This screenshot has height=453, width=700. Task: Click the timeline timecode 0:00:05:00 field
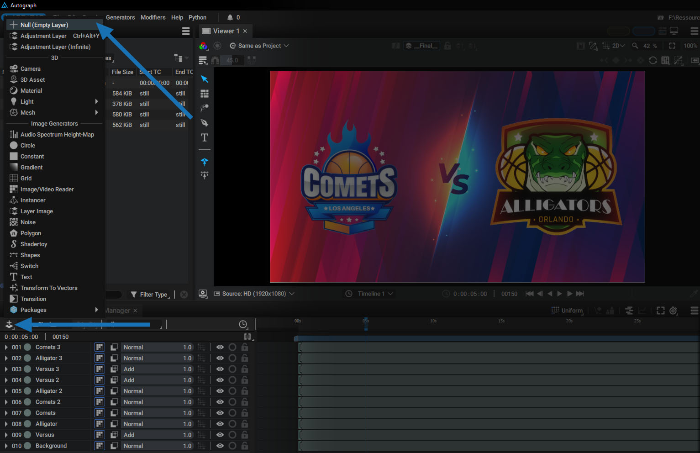click(21, 337)
